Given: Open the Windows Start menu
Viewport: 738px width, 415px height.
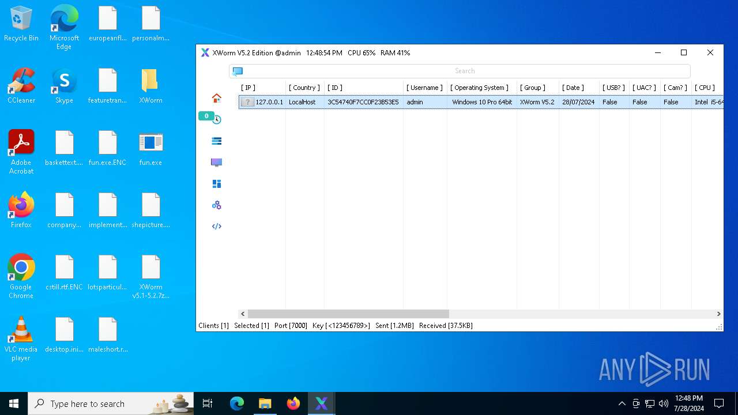Looking at the screenshot, I should (14, 403).
